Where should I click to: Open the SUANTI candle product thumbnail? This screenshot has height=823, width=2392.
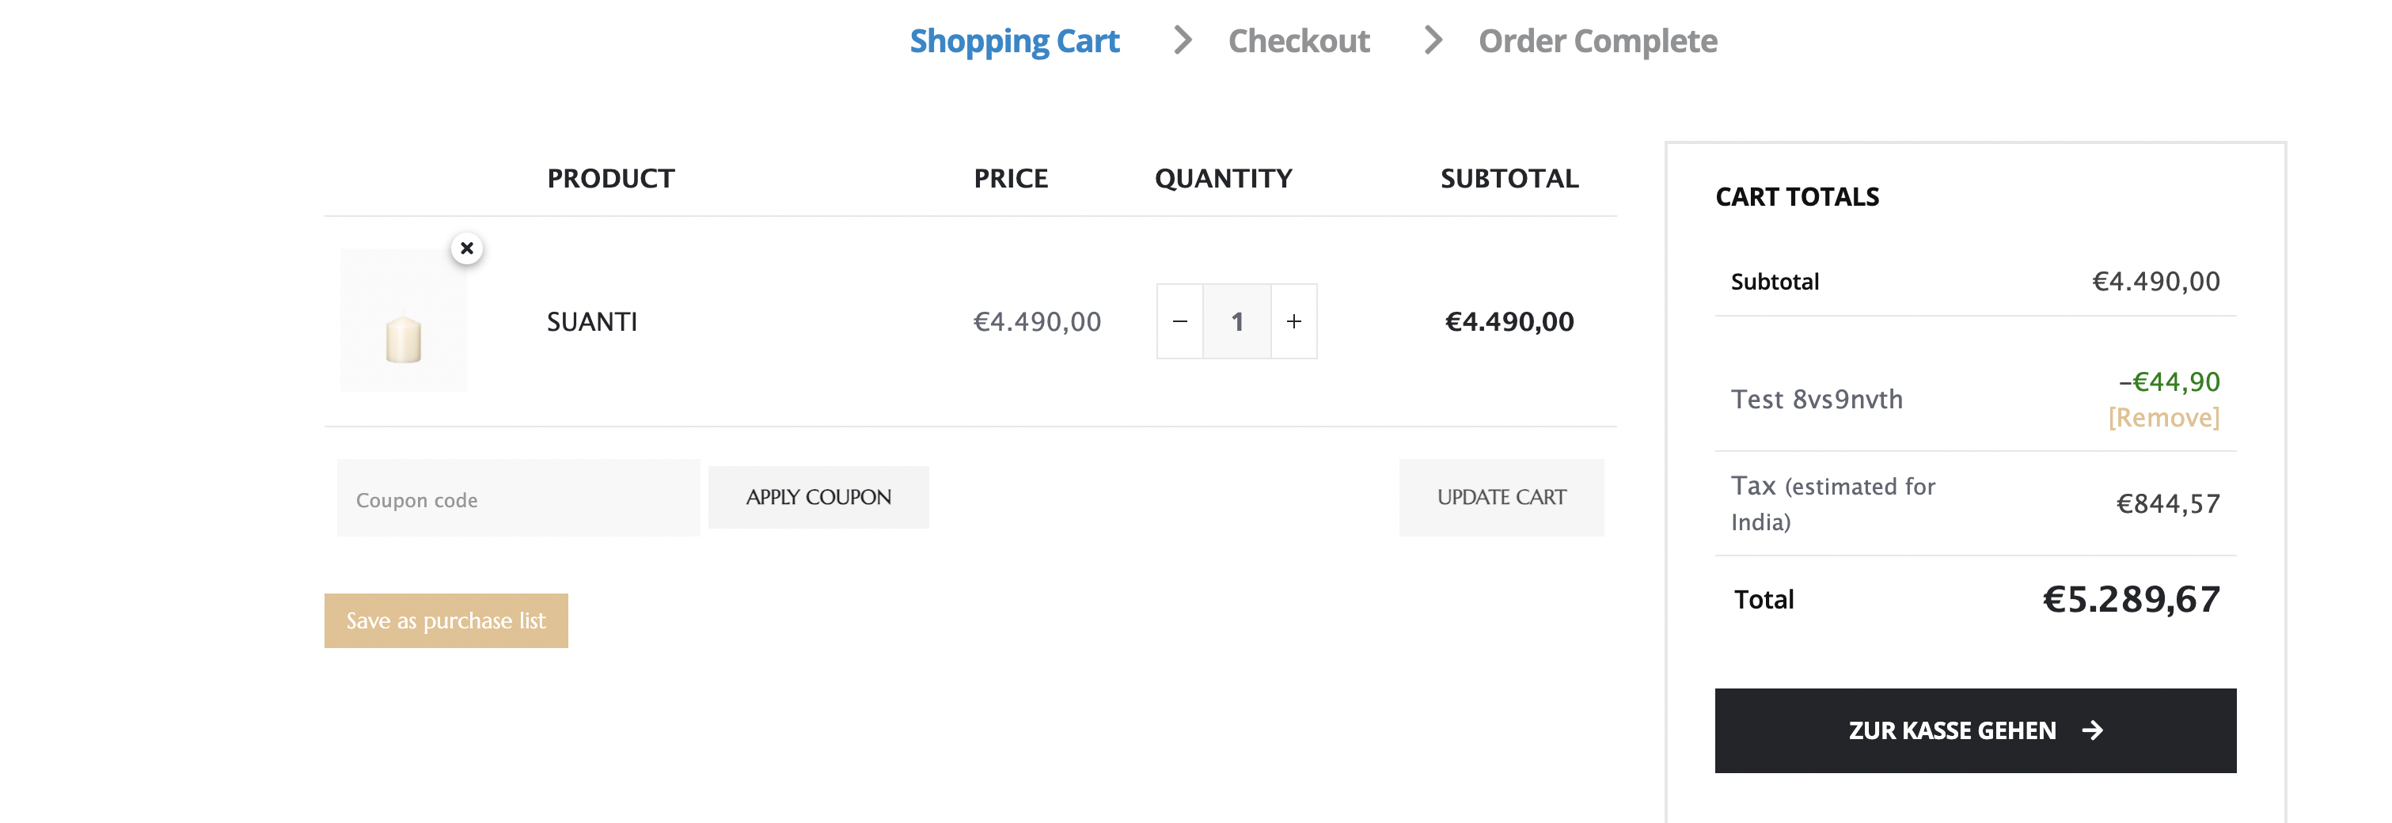pos(403,320)
